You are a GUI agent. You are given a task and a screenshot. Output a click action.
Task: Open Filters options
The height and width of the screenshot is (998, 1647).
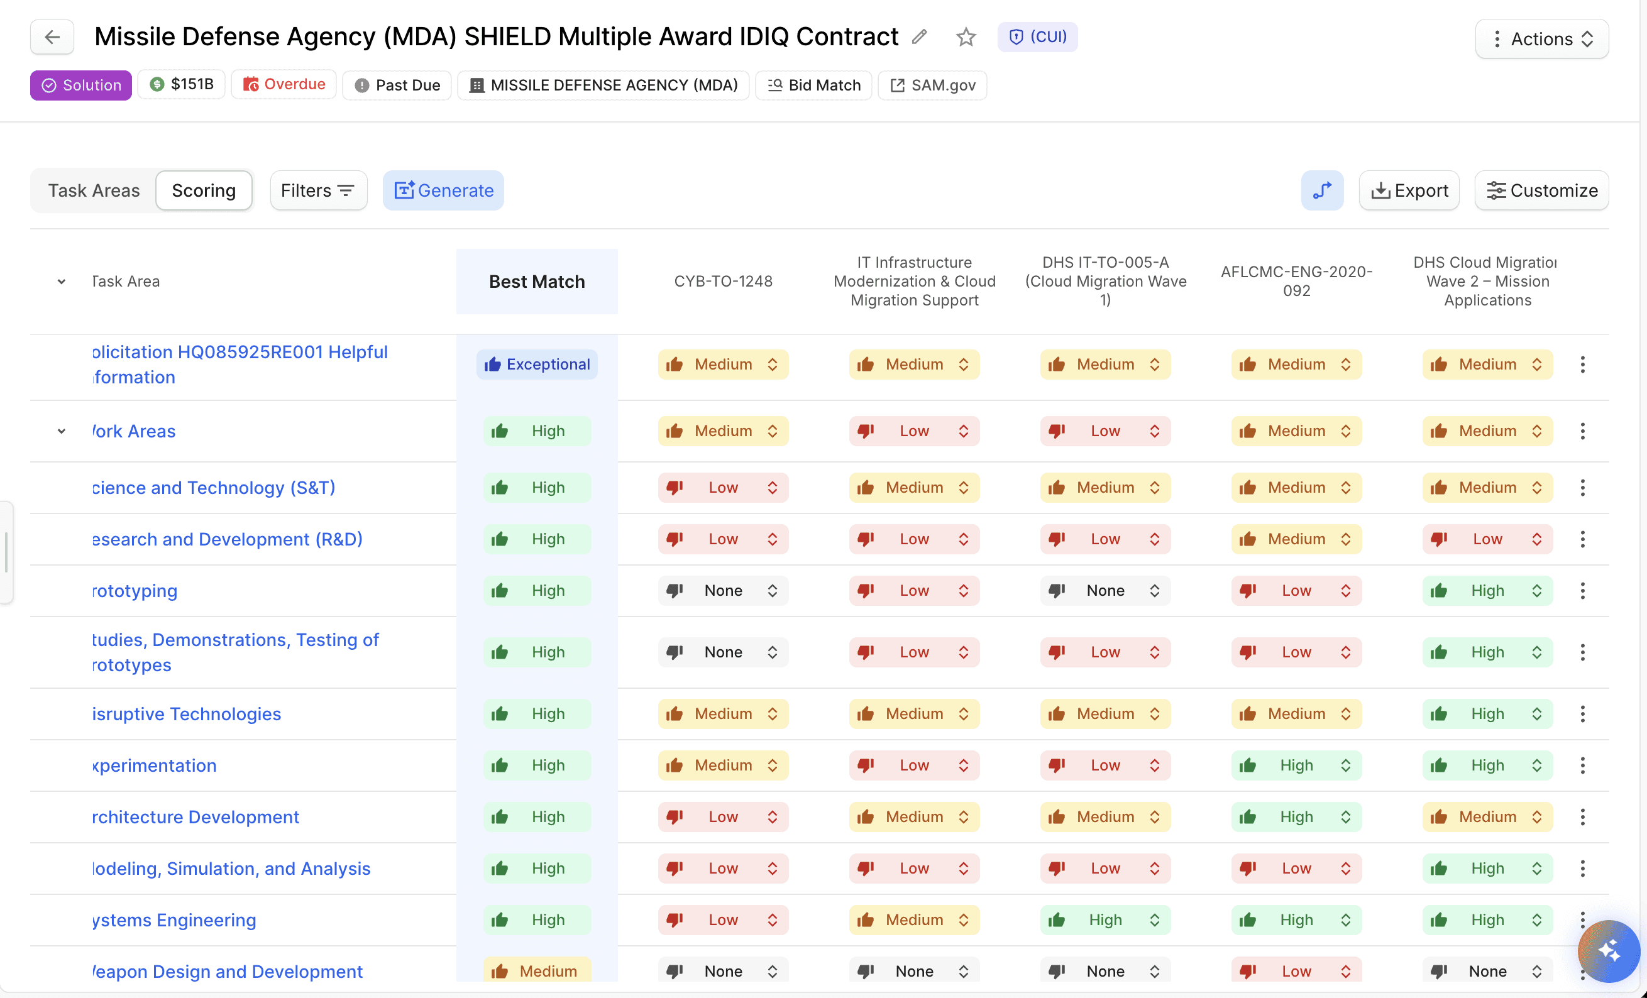(318, 190)
